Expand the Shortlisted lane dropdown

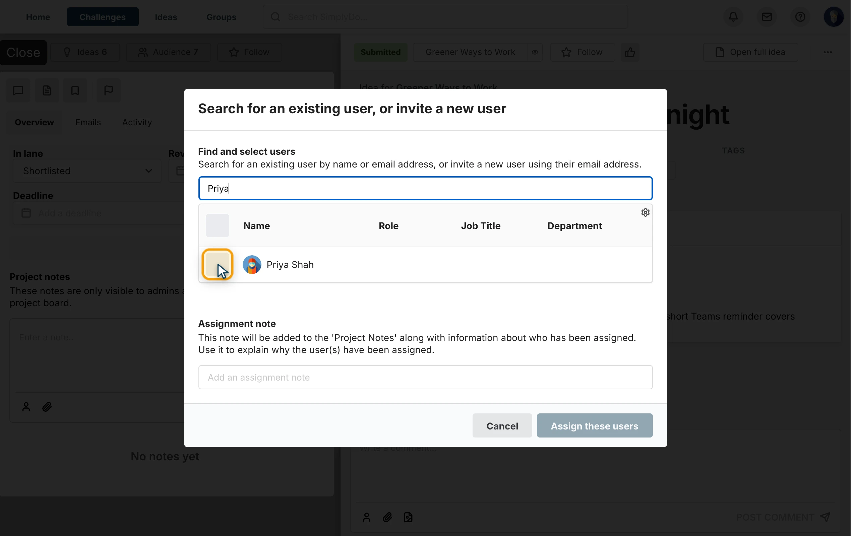point(87,171)
